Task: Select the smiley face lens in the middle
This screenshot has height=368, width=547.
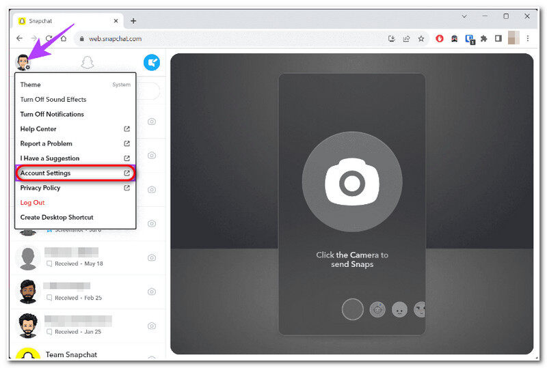Action: (x=399, y=309)
